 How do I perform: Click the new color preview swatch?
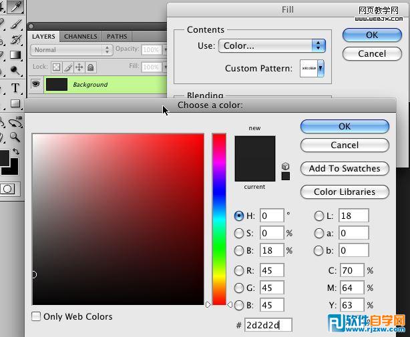click(x=255, y=147)
